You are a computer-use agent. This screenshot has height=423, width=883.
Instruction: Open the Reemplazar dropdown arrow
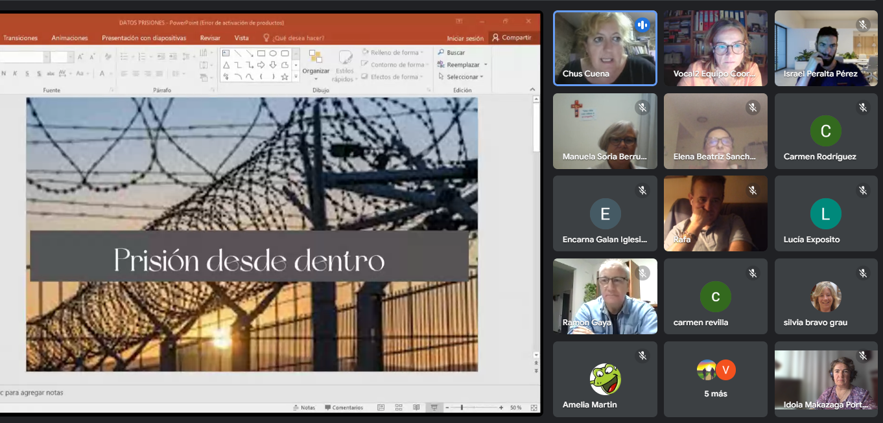pos(486,65)
